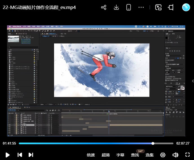Open the 倍速 playback speed menu

point(91,155)
